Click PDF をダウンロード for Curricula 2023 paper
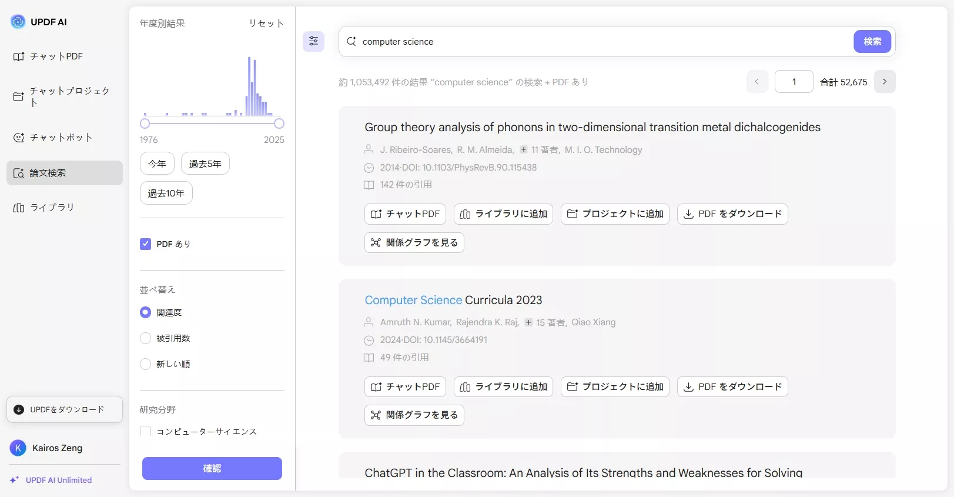 click(732, 387)
